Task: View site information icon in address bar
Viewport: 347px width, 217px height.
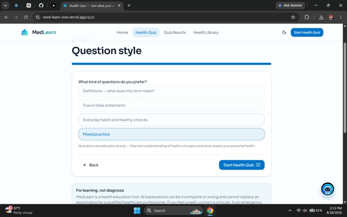Action: (37, 17)
